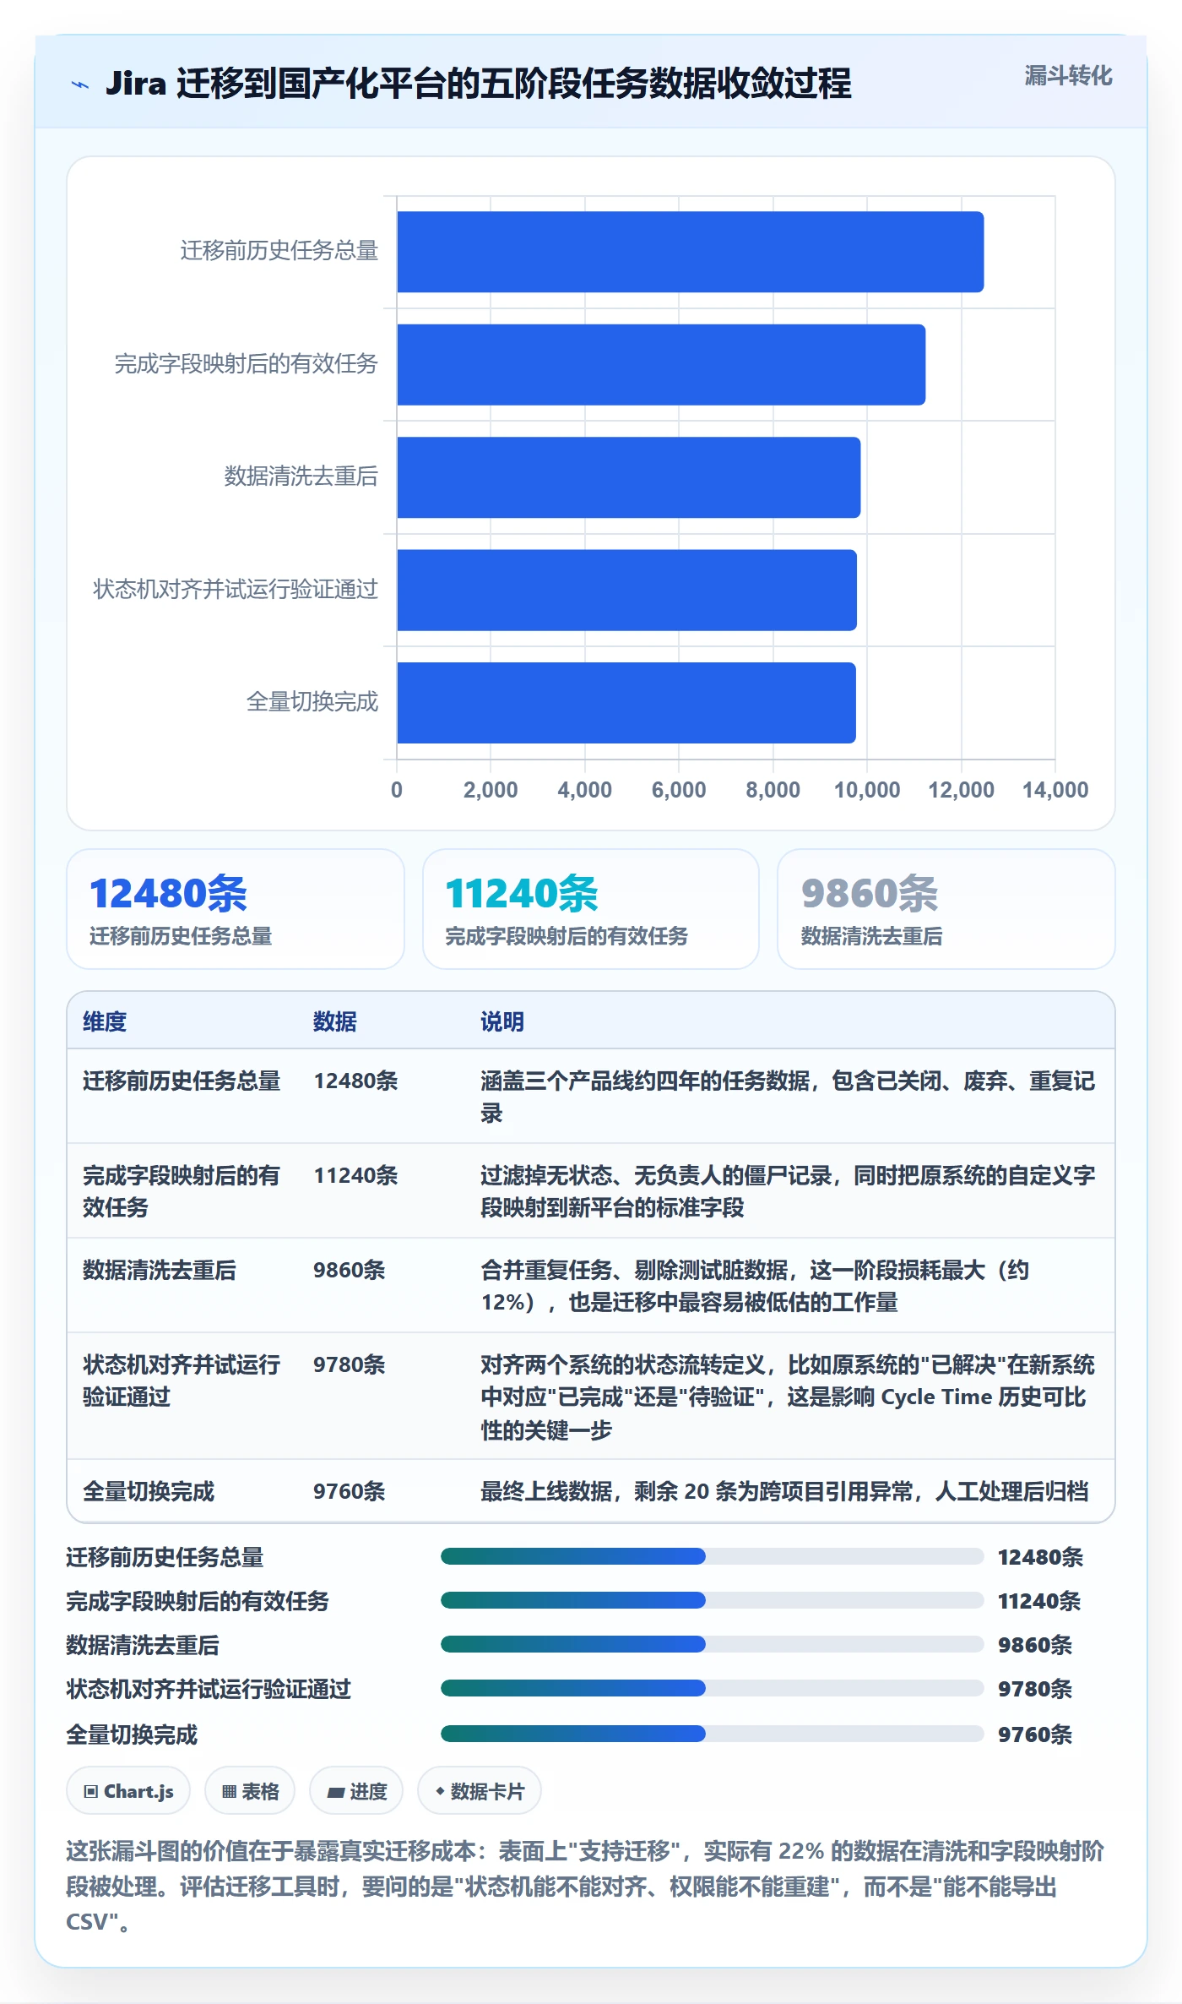The image size is (1182, 2004).
Task: Click the 迁移前历史任务总量 chart bar
Action: click(691, 252)
